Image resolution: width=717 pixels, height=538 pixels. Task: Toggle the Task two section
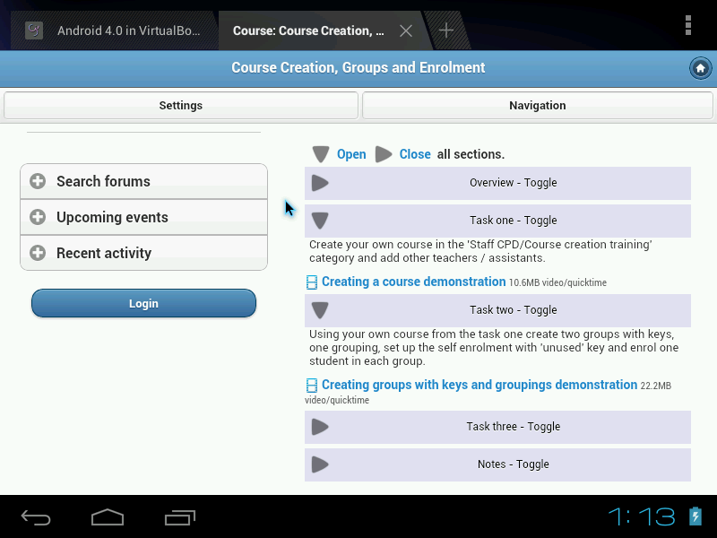(497, 310)
